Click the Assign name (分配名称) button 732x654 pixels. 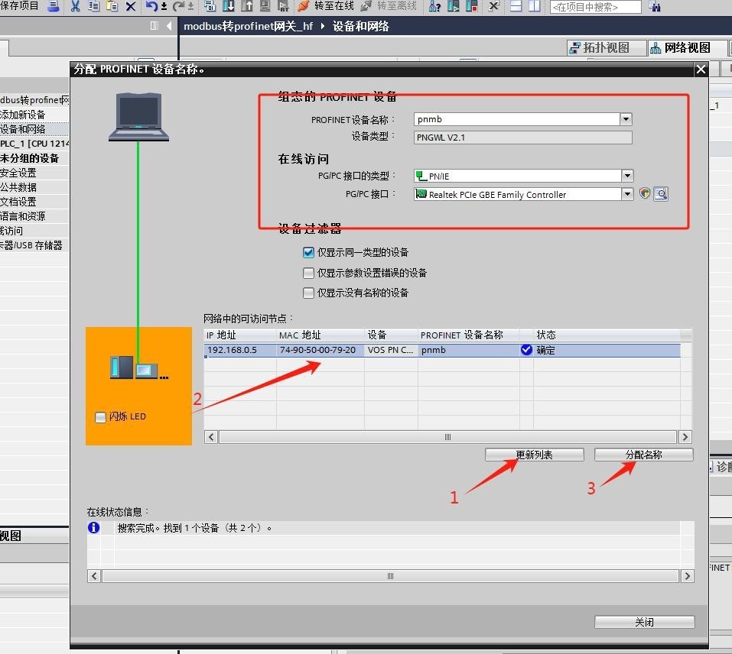coord(643,455)
